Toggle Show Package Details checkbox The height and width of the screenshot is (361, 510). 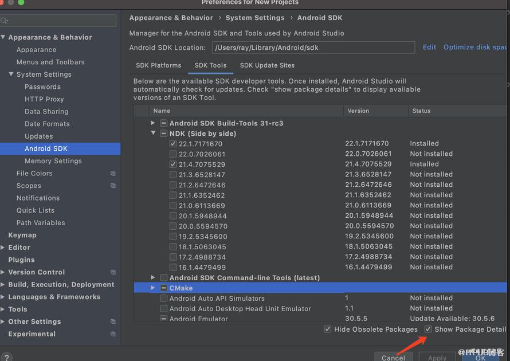coord(428,329)
